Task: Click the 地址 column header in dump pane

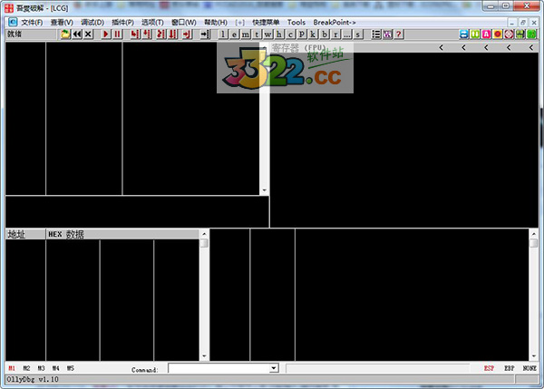Action: pos(25,234)
